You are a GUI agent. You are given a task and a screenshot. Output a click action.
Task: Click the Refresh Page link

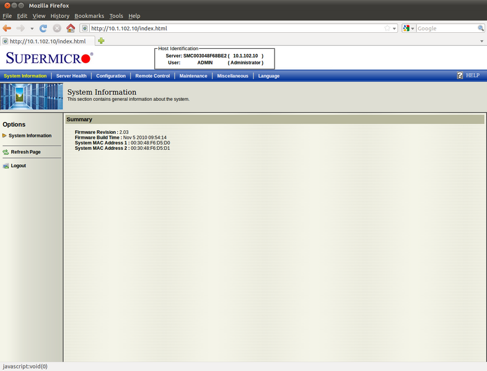26,152
